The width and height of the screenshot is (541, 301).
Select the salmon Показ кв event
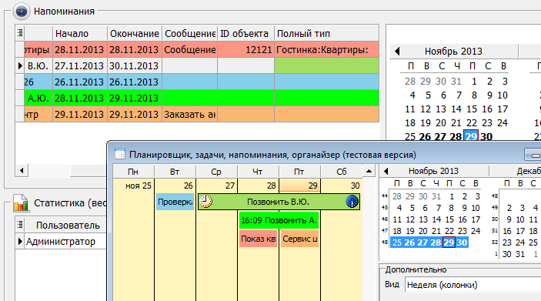(258, 239)
